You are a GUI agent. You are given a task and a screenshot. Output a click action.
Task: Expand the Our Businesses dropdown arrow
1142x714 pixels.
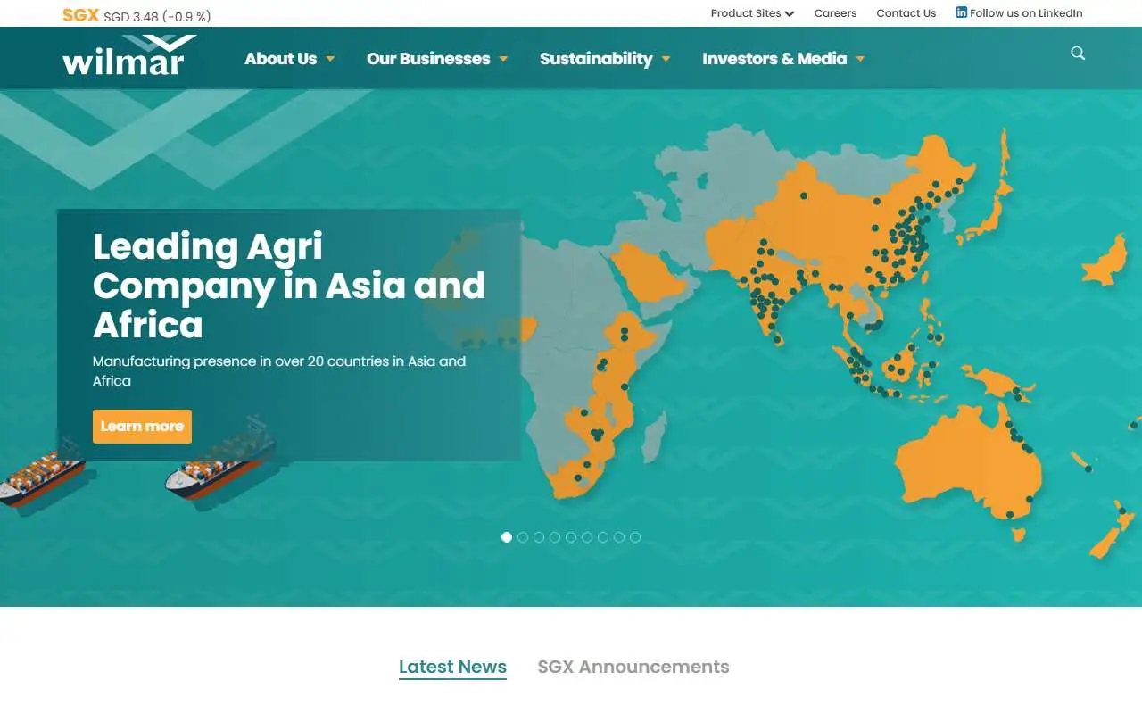click(503, 59)
